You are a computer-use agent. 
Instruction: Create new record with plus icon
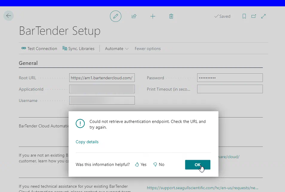coord(153,16)
